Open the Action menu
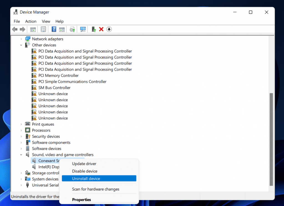The image size is (284, 206). click(x=31, y=21)
